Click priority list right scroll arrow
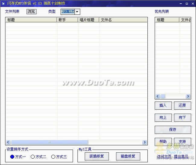 [188, 96]
